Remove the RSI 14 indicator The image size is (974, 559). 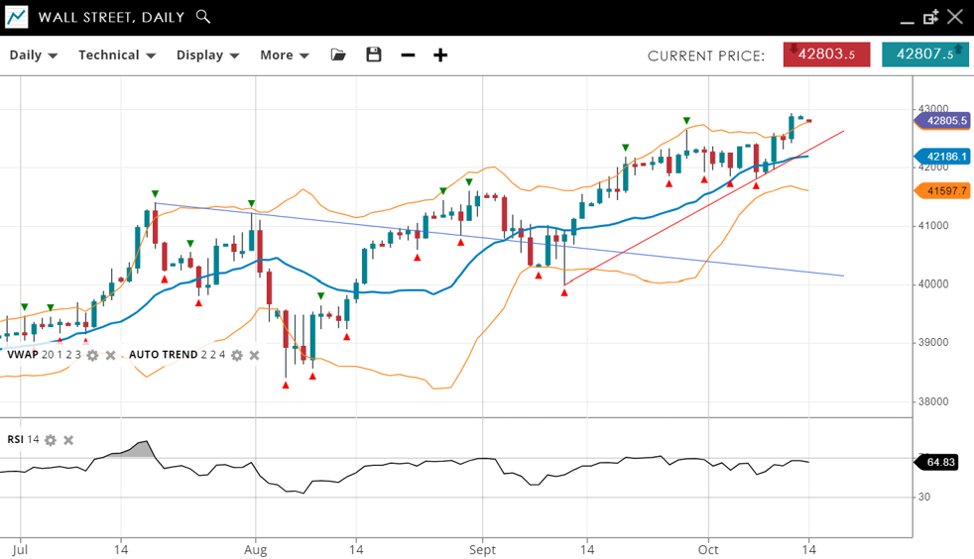[68, 440]
